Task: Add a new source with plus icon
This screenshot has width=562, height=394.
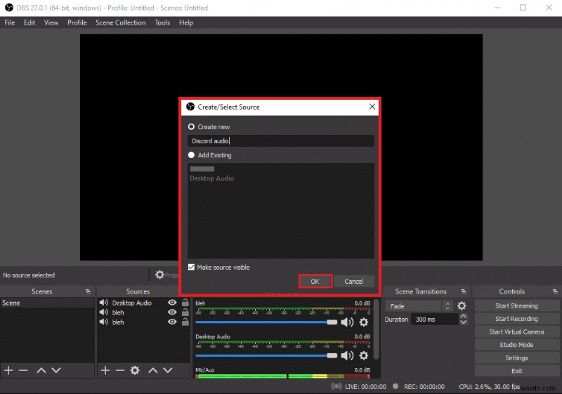Action: pyautogui.click(x=105, y=370)
